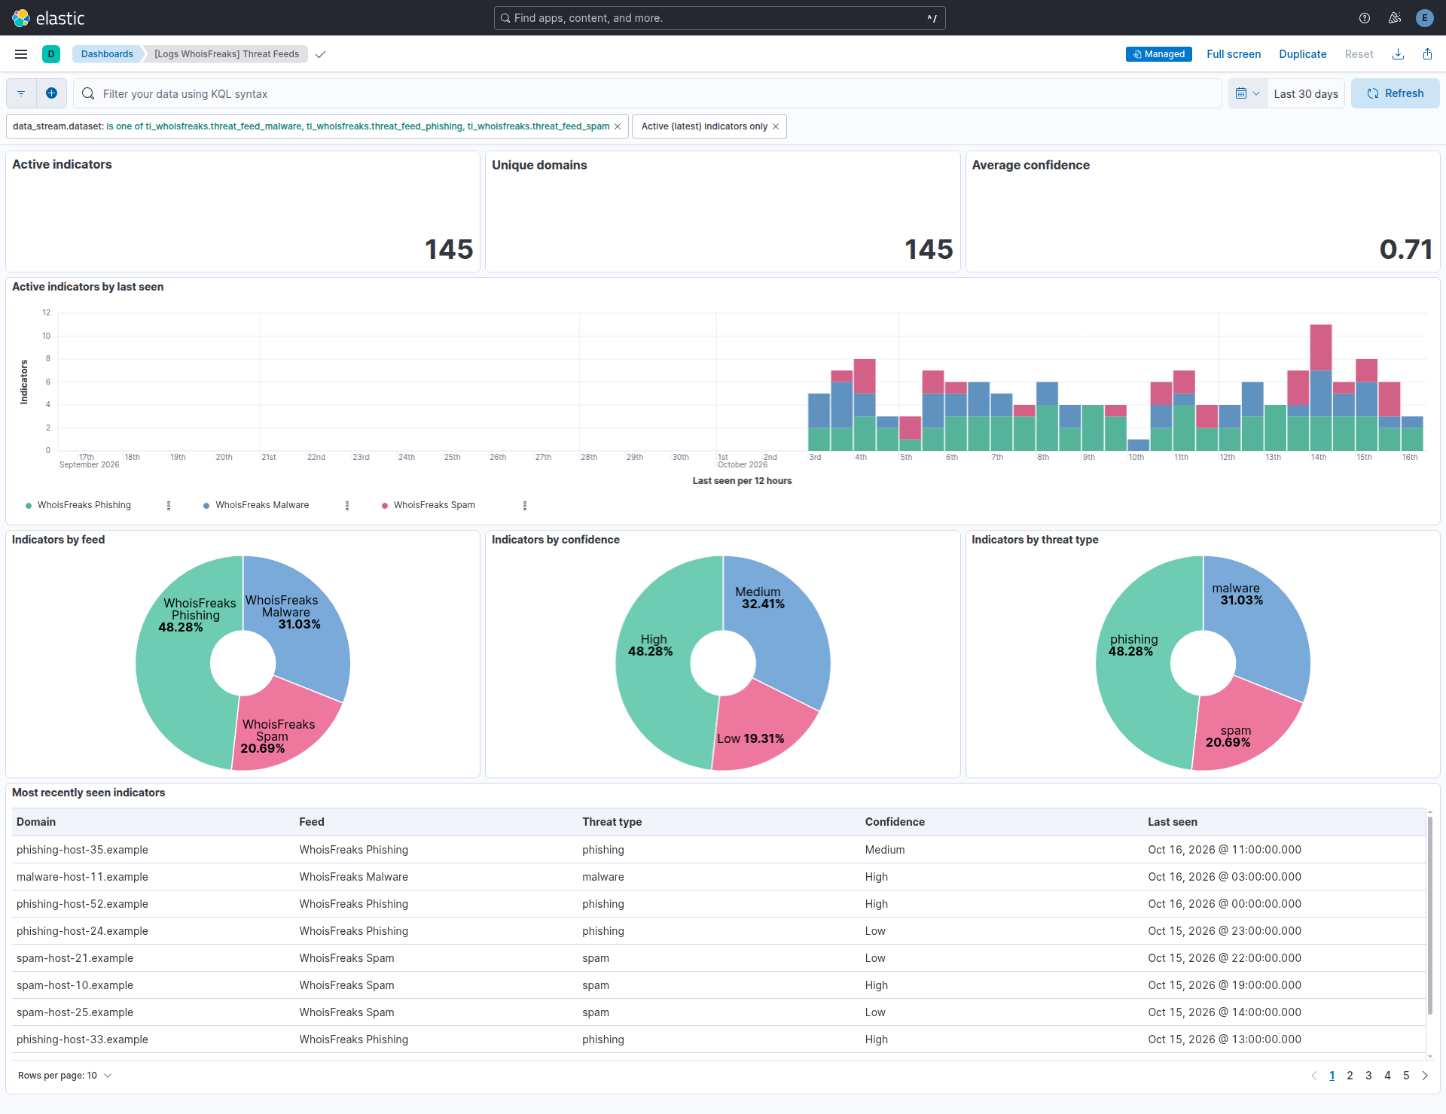Remove the data_stream.dataset filter pill
1446x1114 pixels.
tap(618, 126)
